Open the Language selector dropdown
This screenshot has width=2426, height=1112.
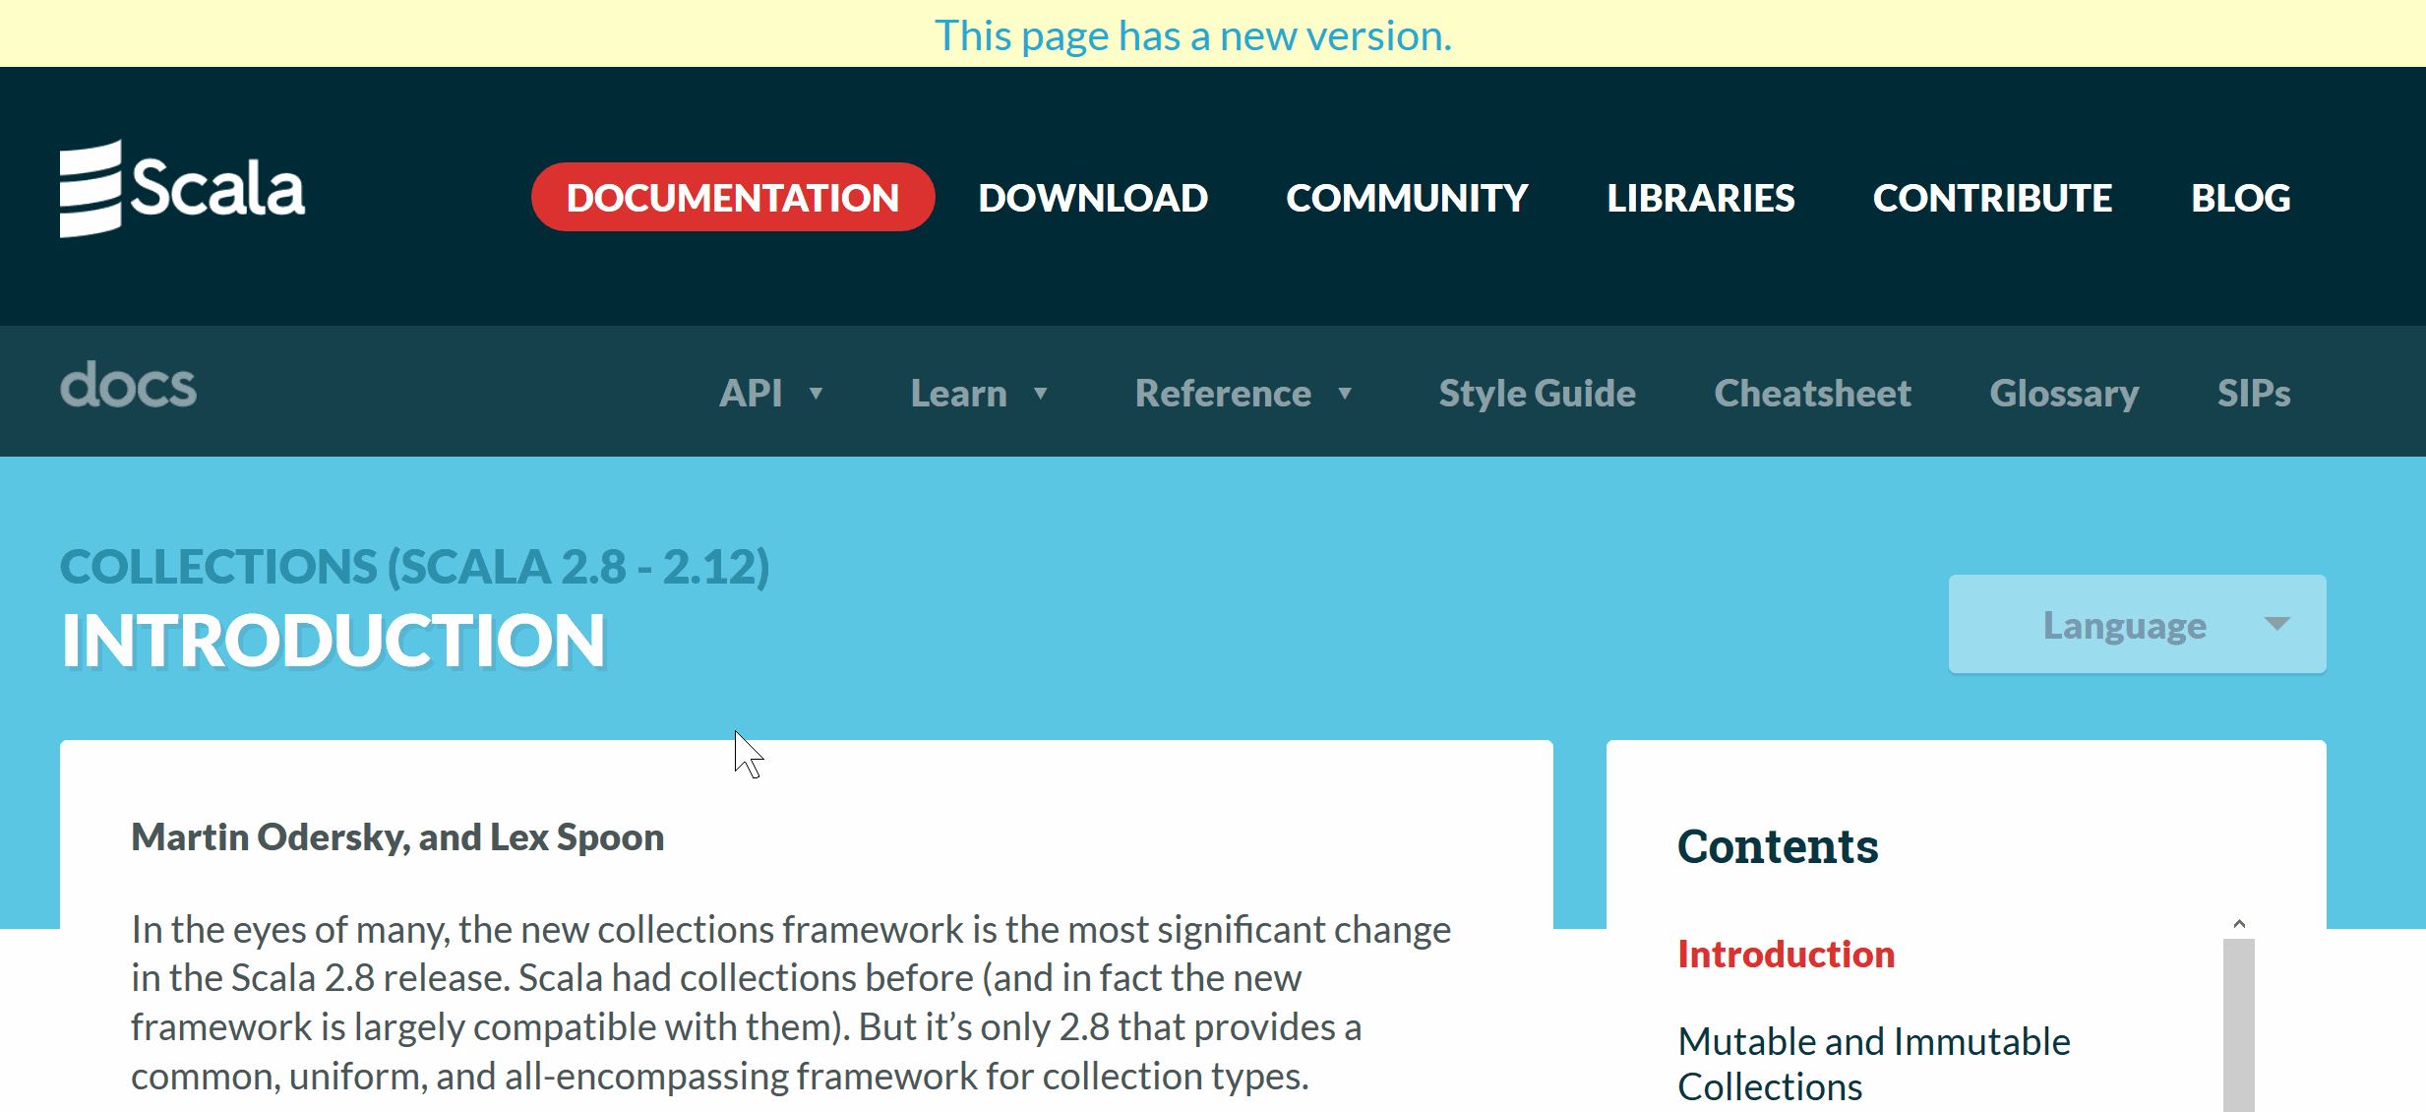pyautogui.click(x=2137, y=624)
